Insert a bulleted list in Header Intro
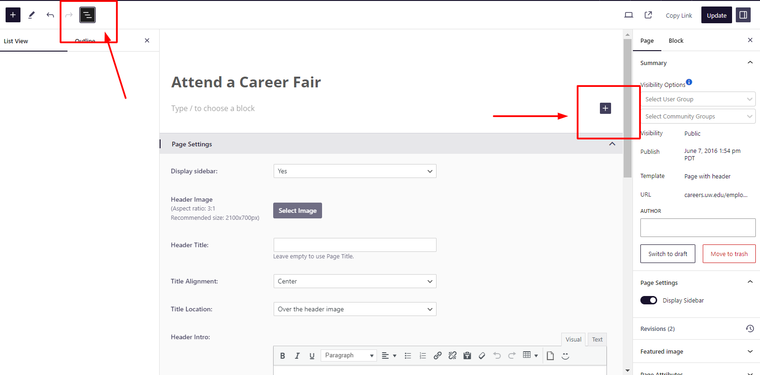Image resolution: width=760 pixels, height=375 pixels. [x=408, y=355]
